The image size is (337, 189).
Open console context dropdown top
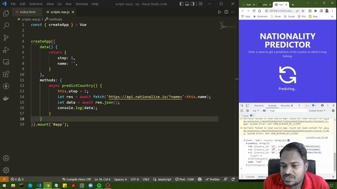tap(255, 111)
